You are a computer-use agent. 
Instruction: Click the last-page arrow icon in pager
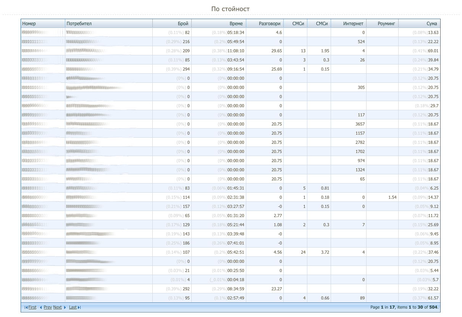79,307
